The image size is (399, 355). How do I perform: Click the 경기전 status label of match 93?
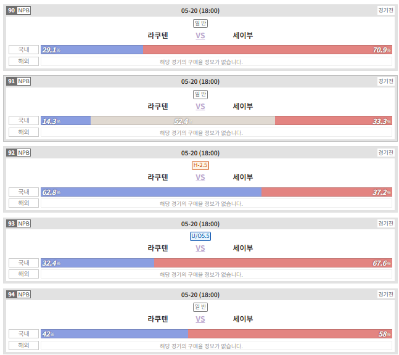386,224
